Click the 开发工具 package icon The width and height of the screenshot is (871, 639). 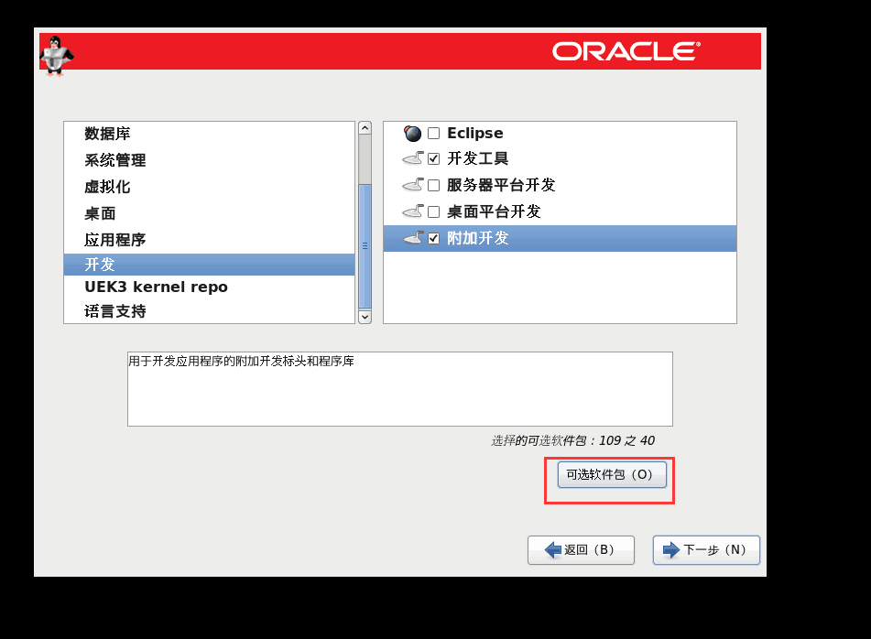(x=412, y=159)
